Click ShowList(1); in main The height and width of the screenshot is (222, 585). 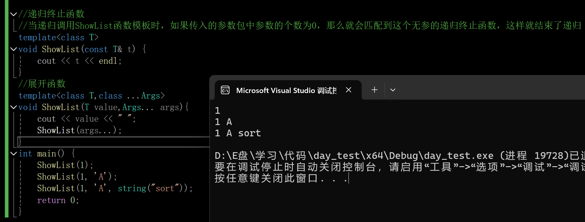click(x=65, y=165)
